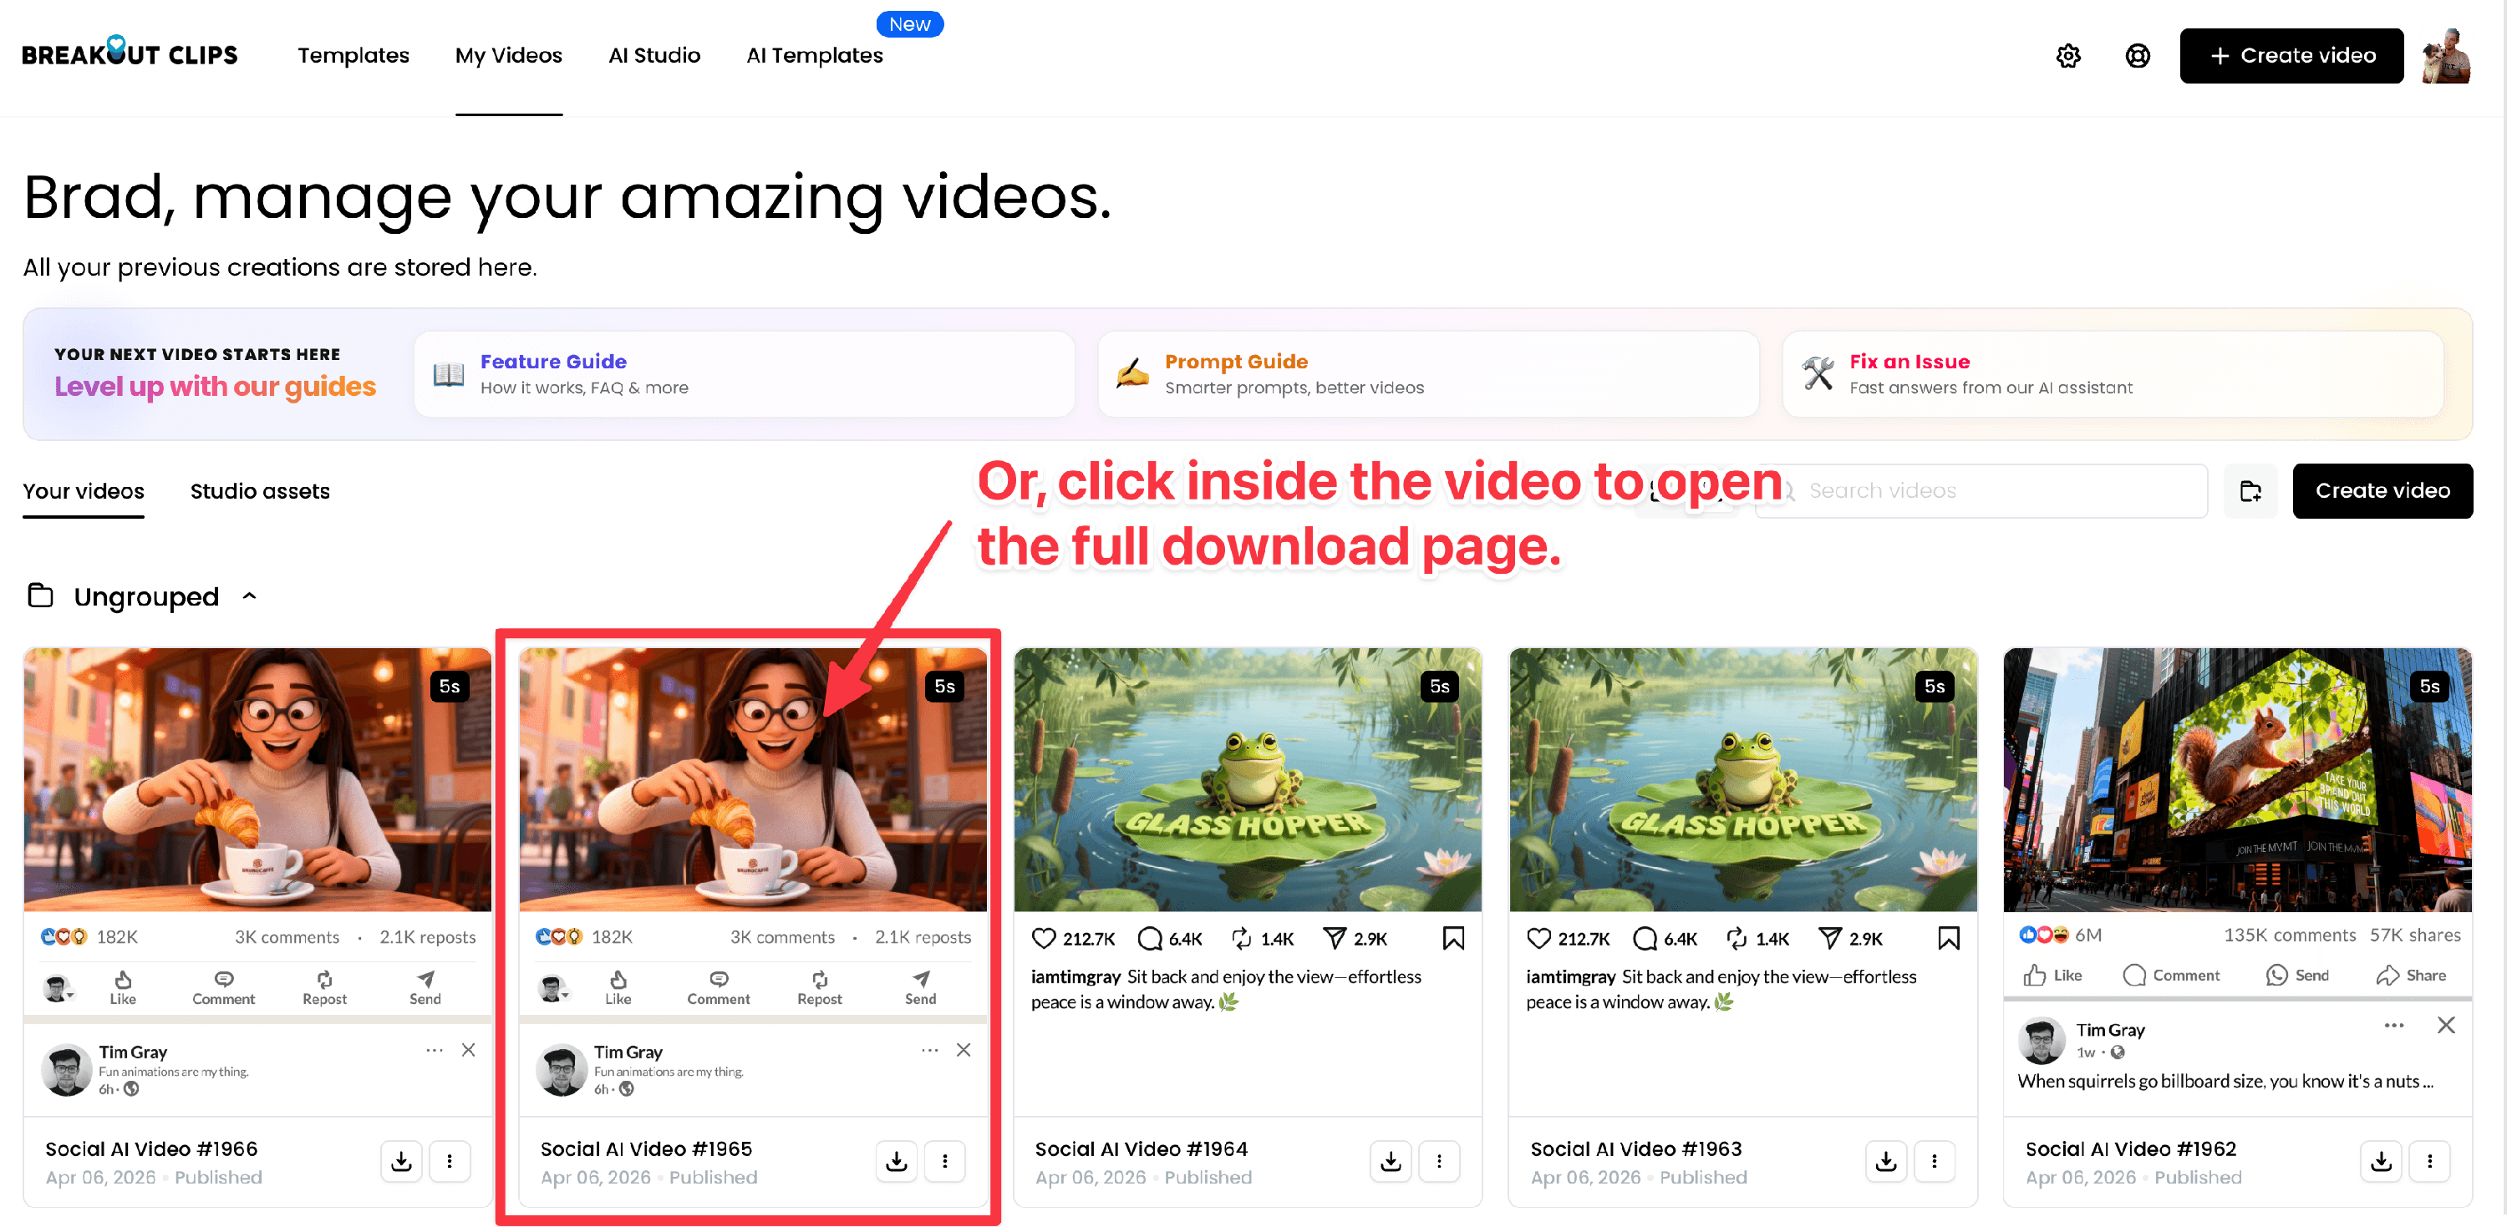
Task: Open user profile avatar menu
Action: (2447, 55)
